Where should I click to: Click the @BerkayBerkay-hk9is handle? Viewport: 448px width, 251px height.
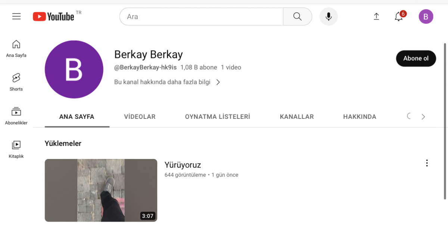click(x=145, y=67)
